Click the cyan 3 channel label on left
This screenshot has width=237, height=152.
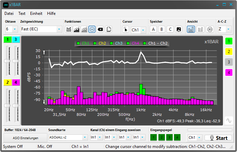(16, 40)
